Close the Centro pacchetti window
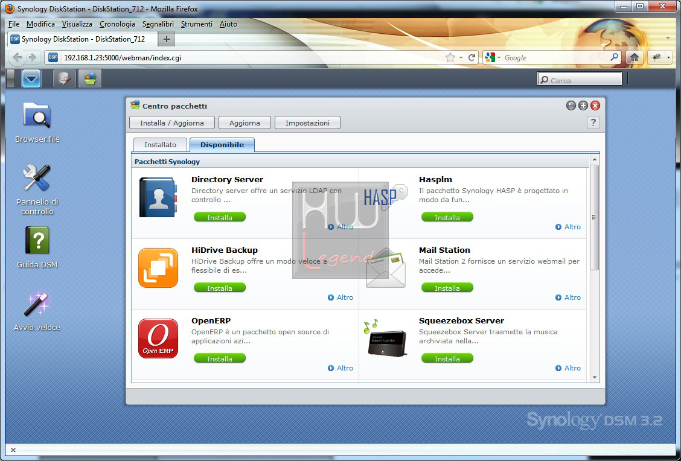 click(x=595, y=106)
